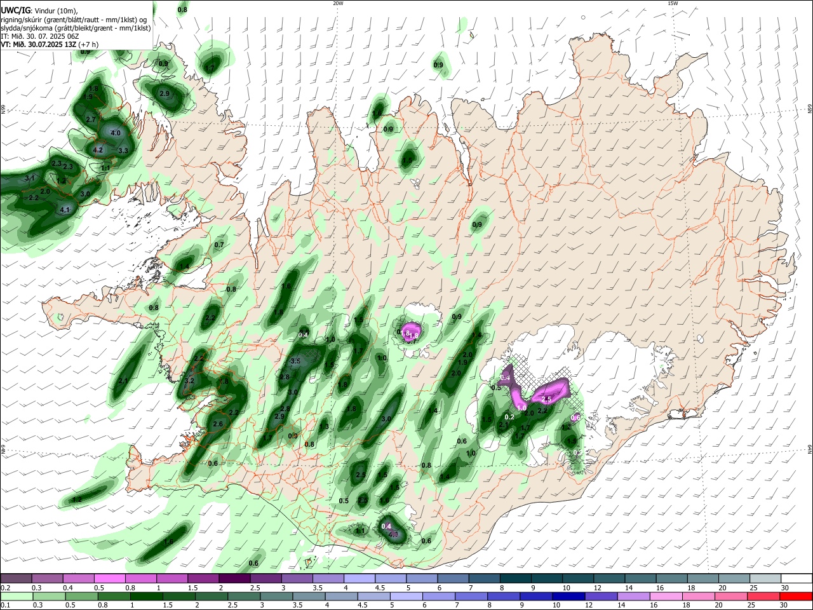
Task: Click the '4.2' precipitation value on the map
Action: pyautogui.click(x=98, y=150)
